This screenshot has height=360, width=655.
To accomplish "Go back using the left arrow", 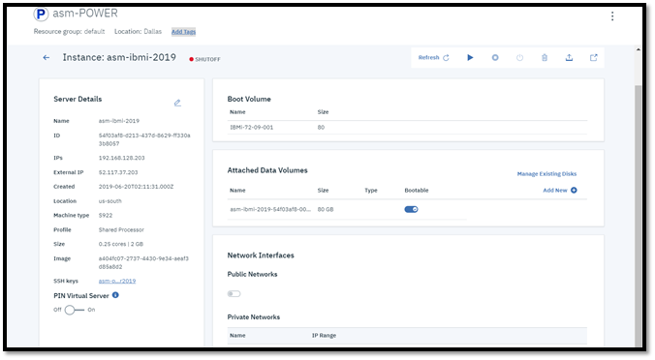I will coord(47,57).
